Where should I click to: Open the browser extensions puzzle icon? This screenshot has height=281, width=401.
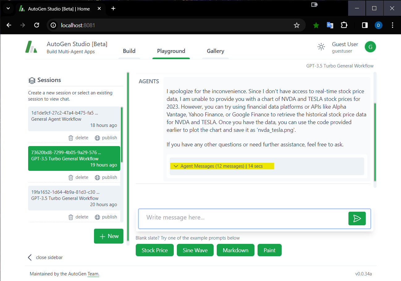344,25
